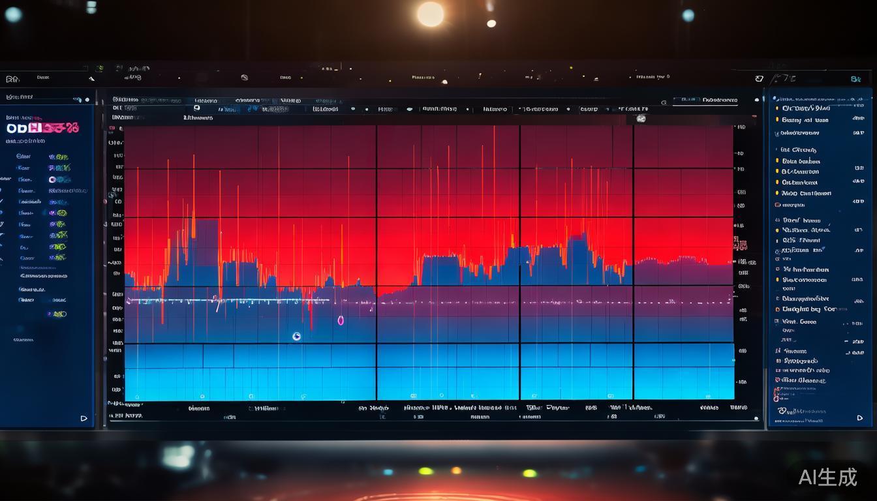Click the pink oval marker on the chart
The width and height of the screenshot is (877, 501).
(x=340, y=320)
